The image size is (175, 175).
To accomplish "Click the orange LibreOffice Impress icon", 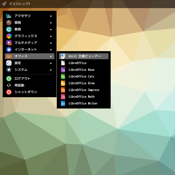I will coord(63,90).
